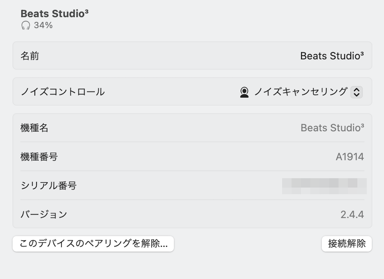This screenshot has width=384, height=279.
Task: Click the bold Beats Studio³ header title
Action: coord(54,13)
